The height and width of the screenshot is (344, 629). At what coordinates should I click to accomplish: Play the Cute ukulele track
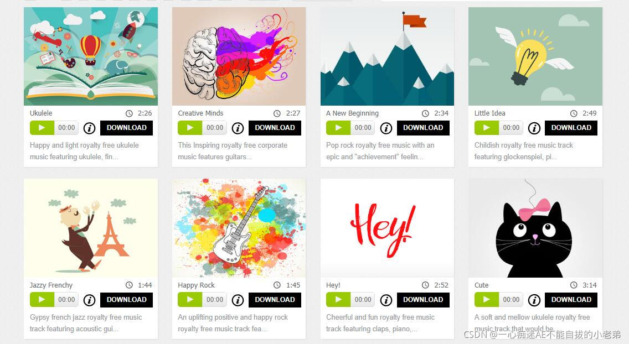click(x=486, y=300)
